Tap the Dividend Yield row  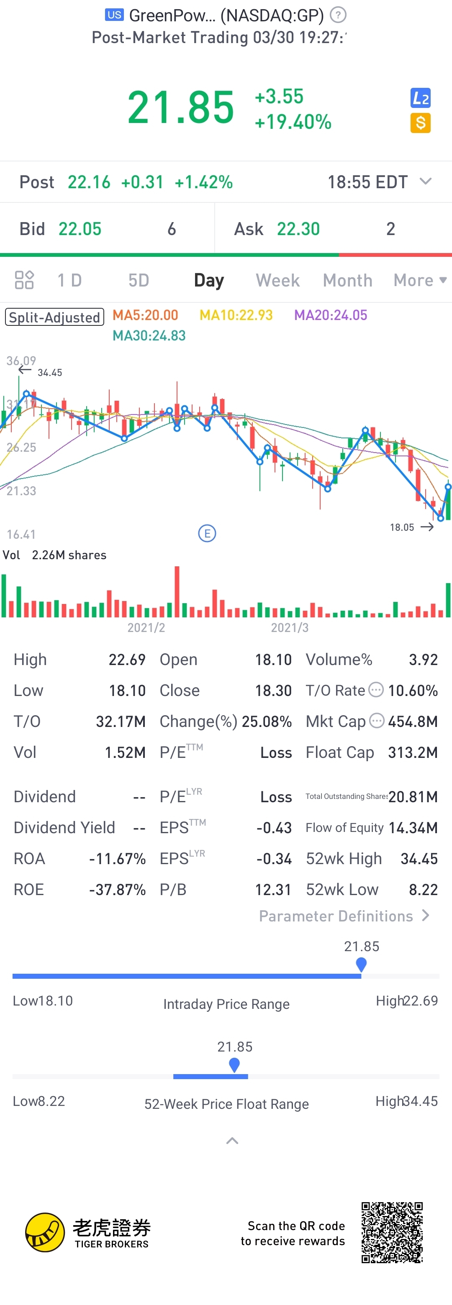tap(80, 828)
